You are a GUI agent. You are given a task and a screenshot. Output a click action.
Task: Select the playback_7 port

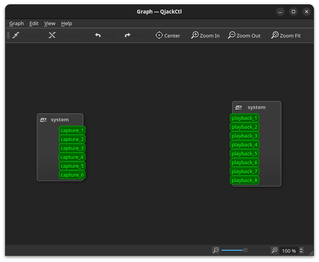coord(244,171)
